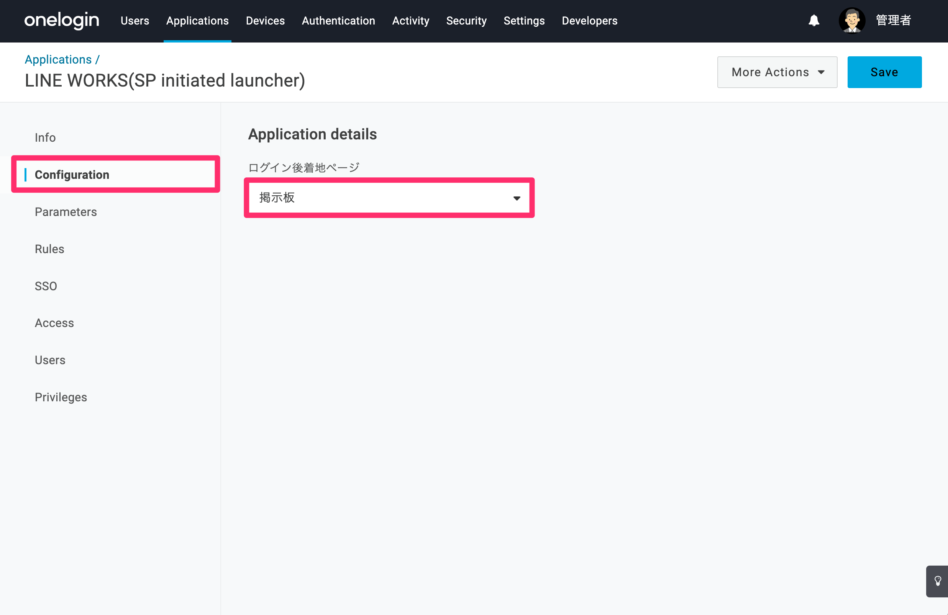Open the Authentication menu
This screenshot has width=948, height=615.
point(339,21)
